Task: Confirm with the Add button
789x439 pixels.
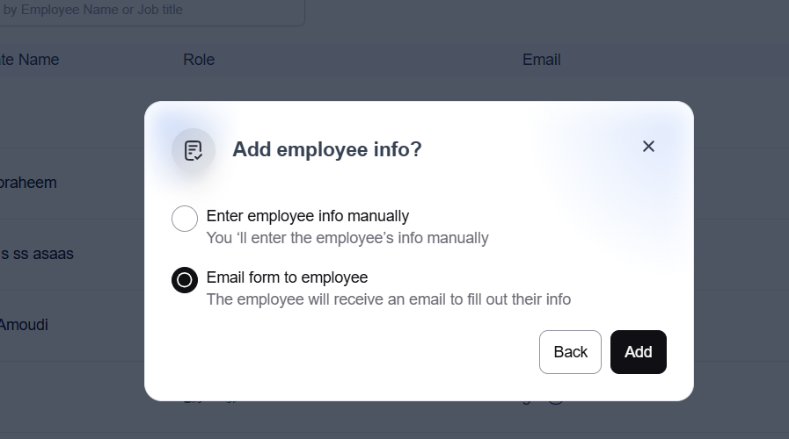Action: tap(638, 352)
